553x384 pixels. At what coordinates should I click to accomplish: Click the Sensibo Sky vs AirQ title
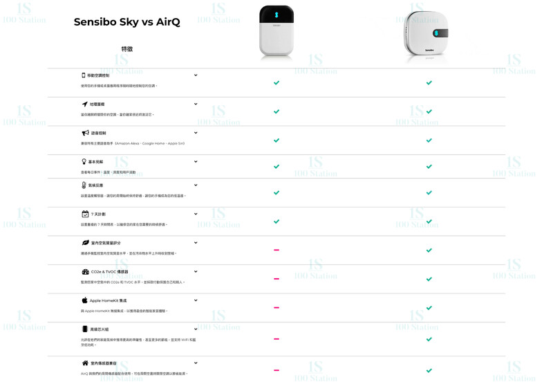126,22
